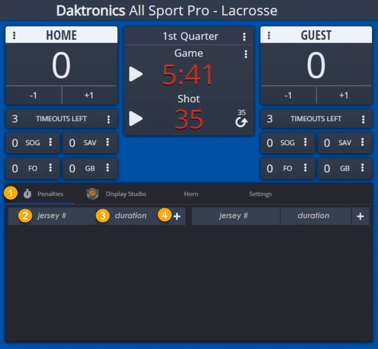Image resolution: width=378 pixels, height=349 pixels.
Task: Subtract one point from GUEST score
Action: [x=288, y=95]
